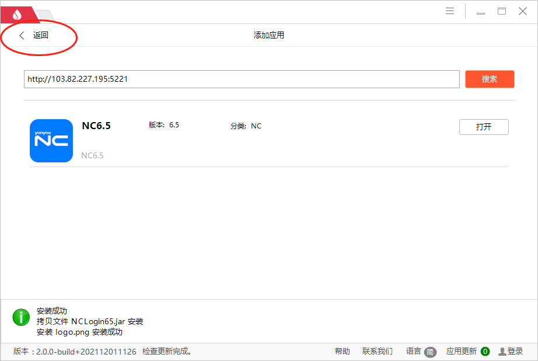Screen dimensions: 538x361
Task: Select the yonyou NC app icon
Action: point(51,141)
